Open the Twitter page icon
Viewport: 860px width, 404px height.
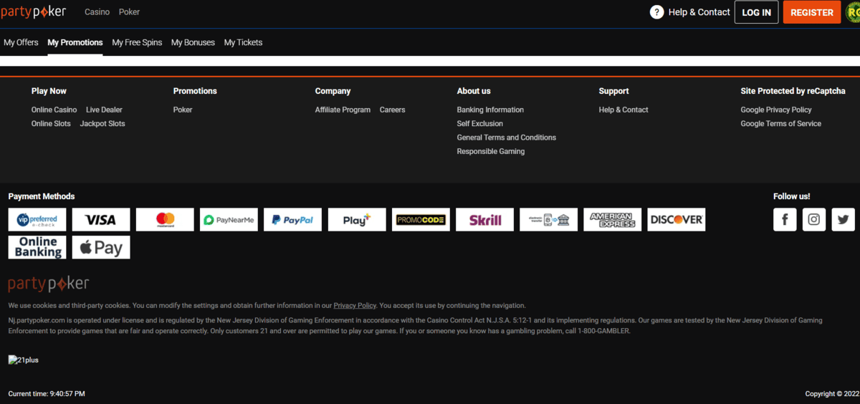844,220
